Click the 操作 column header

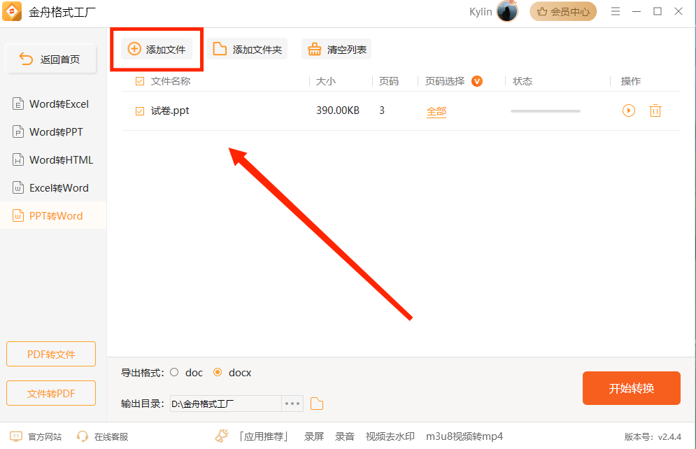click(x=631, y=81)
